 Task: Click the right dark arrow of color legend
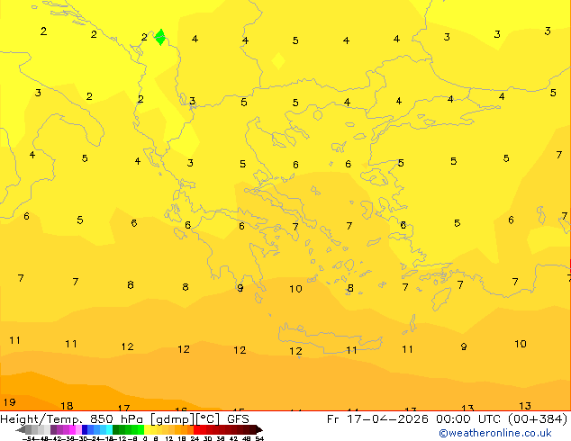point(259,429)
